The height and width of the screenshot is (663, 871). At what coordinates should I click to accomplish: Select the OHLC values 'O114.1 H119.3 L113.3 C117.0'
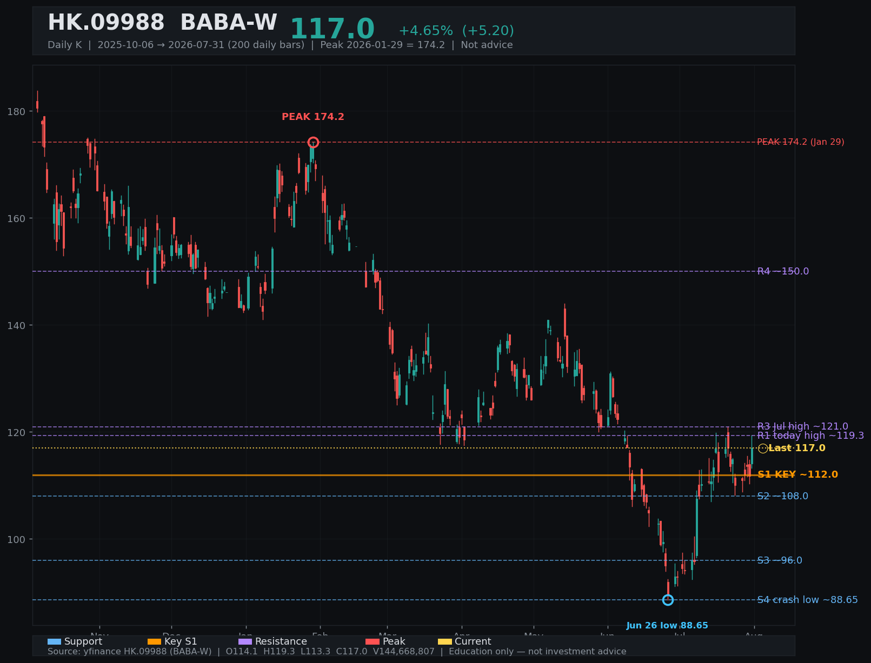[296, 652]
